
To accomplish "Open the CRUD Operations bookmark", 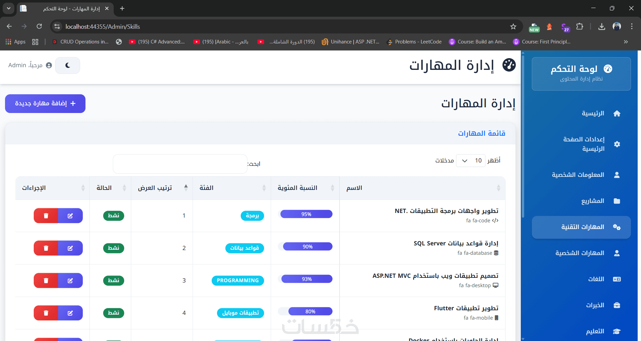I will [x=80, y=42].
